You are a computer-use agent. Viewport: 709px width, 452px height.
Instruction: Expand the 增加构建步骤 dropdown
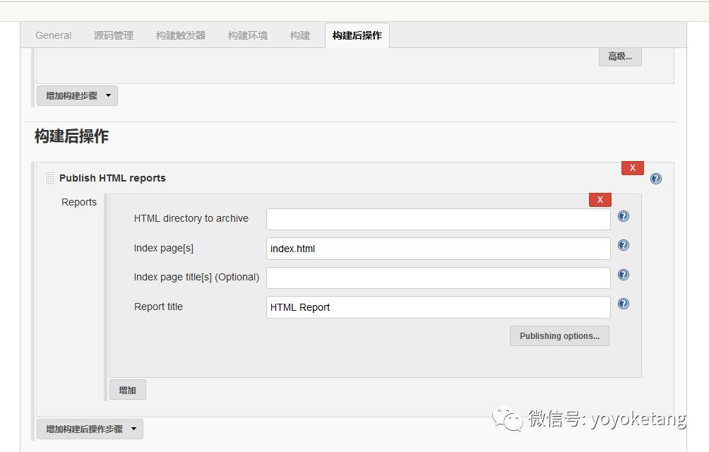click(x=77, y=96)
